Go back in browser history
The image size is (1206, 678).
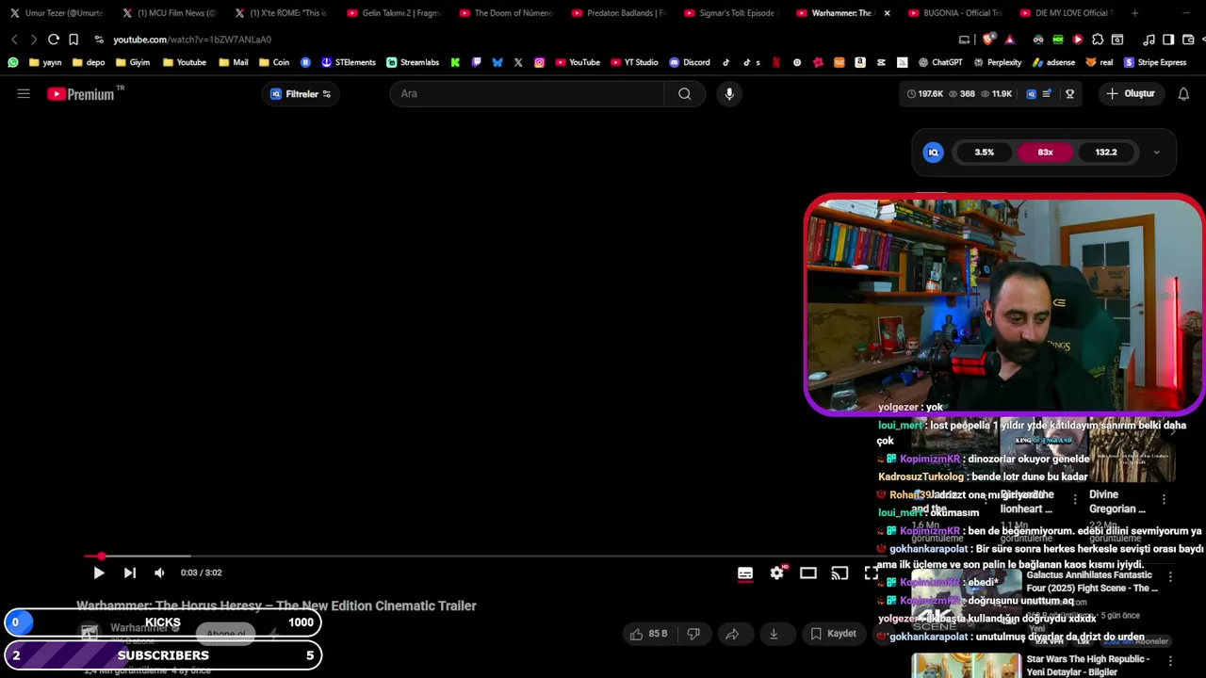coord(14,40)
